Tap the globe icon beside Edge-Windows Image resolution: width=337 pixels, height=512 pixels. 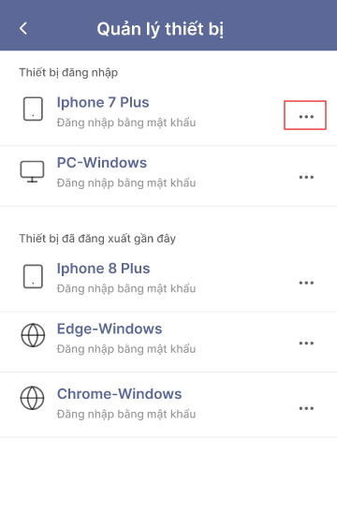(33, 335)
